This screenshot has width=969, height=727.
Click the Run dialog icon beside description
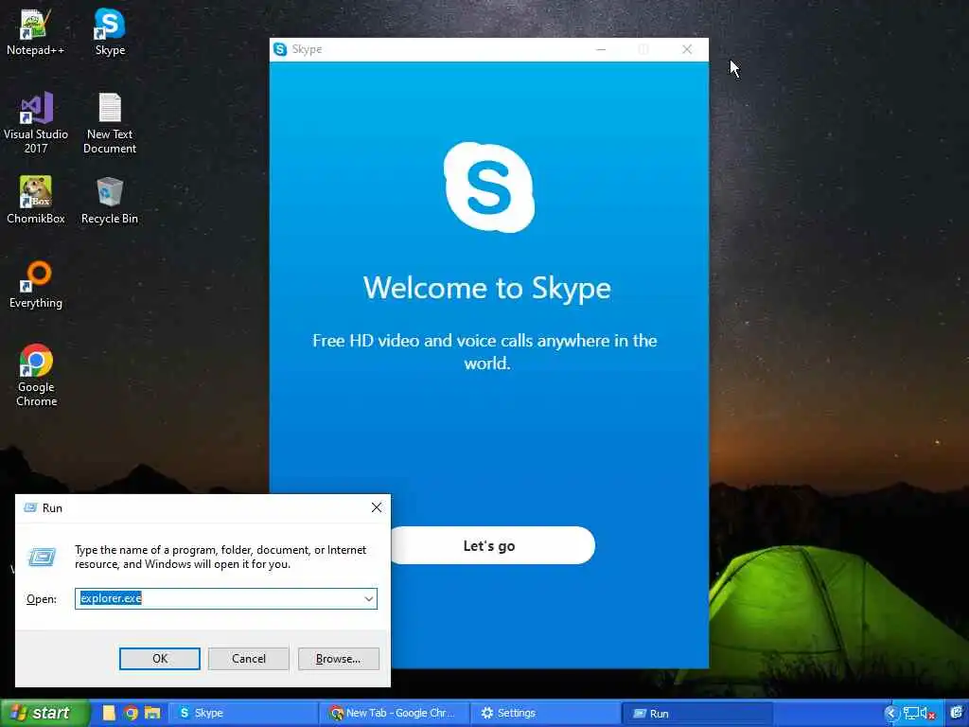(x=42, y=557)
